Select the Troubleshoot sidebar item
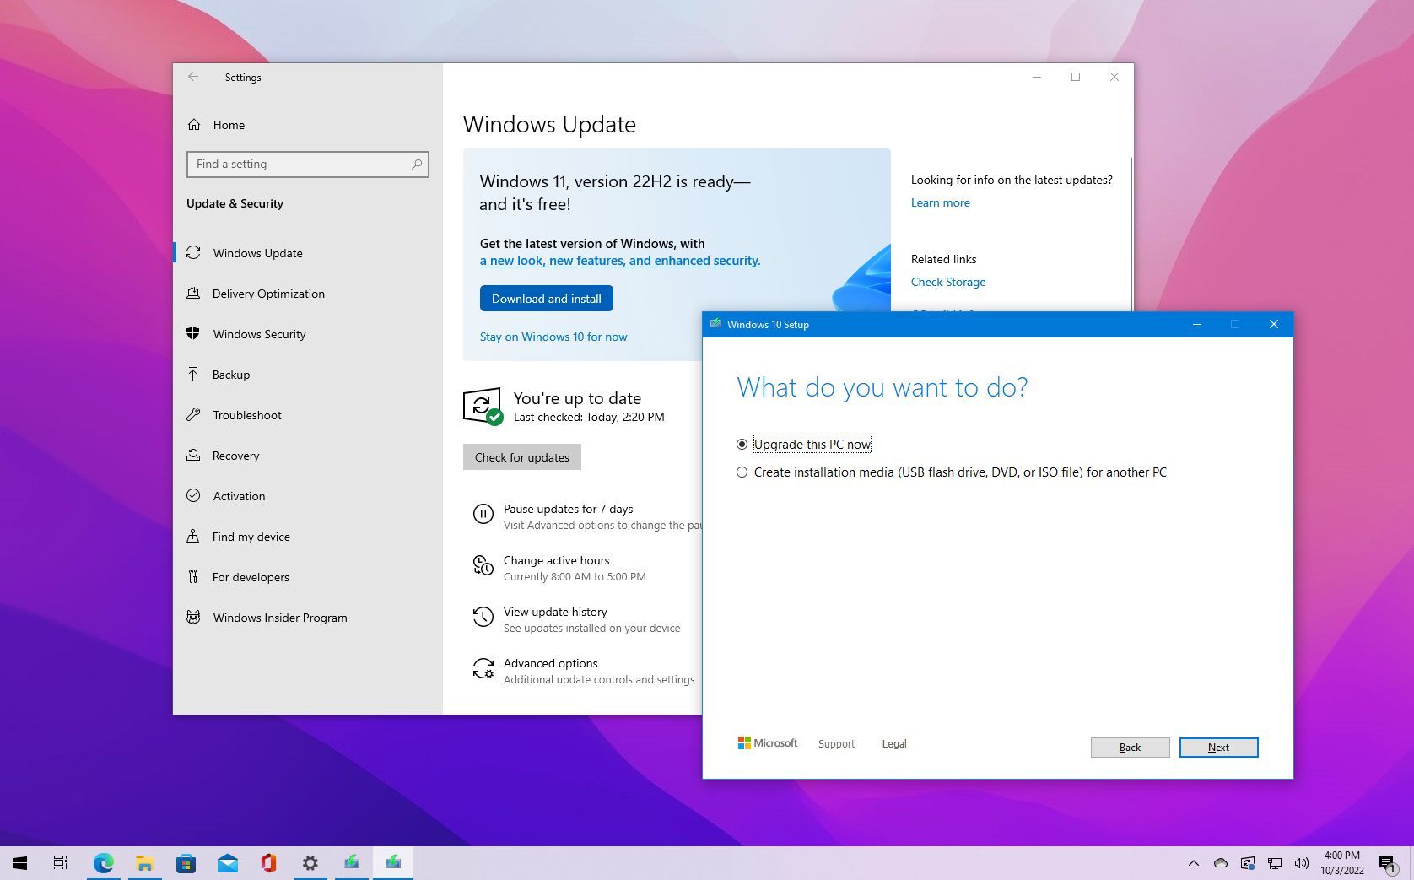The height and width of the screenshot is (880, 1414). pyautogui.click(x=246, y=415)
